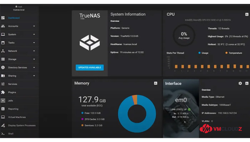Click the em0 interface name
Screen dimensions: 250x142
pos(181,100)
